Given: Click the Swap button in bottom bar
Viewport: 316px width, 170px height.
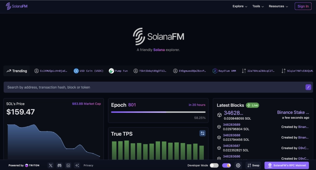Looking at the screenshot, I should [253, 165].
